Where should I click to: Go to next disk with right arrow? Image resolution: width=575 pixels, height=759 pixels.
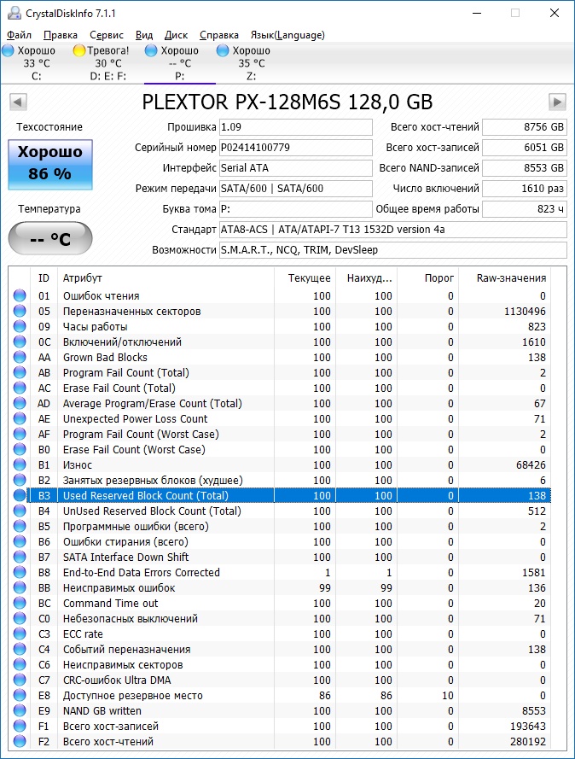point(557,102)
